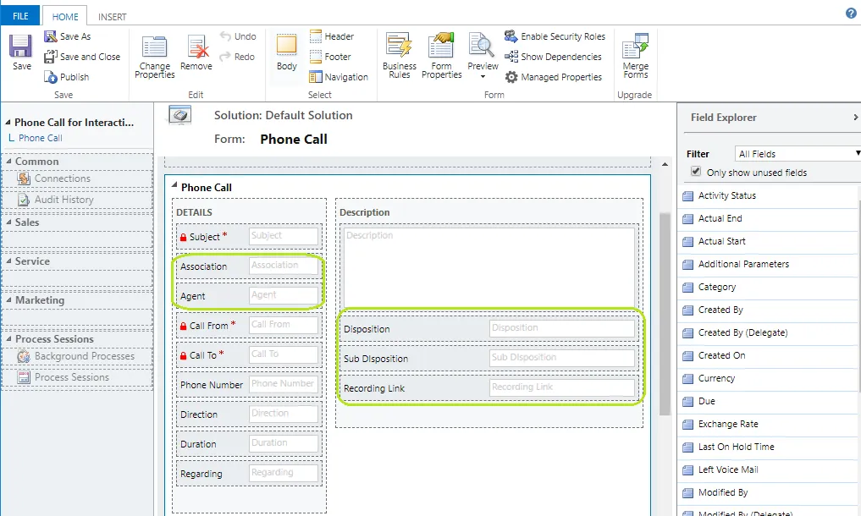Collapse the Sales navigation group
This screenshot has height=516, width=861.
[x=8, y=222]
